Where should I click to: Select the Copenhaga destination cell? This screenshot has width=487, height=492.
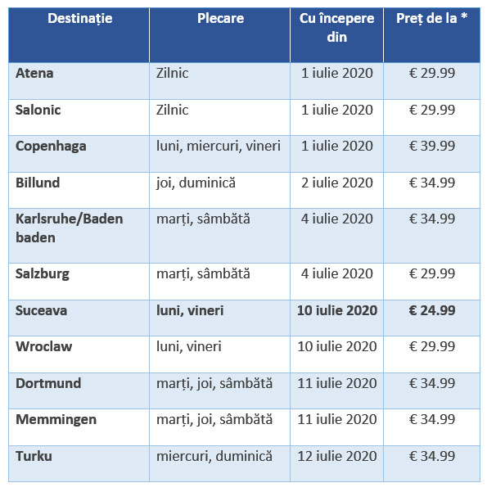pos(79,154)
